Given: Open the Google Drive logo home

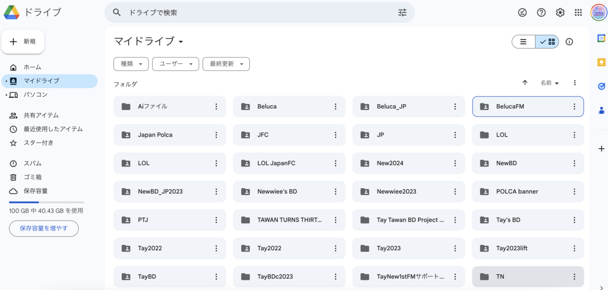Looking at the screenshot, I should tap(32, 12).
